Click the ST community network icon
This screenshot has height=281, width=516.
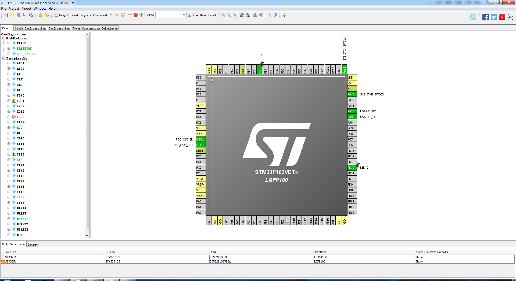click(x=510, y=17)
